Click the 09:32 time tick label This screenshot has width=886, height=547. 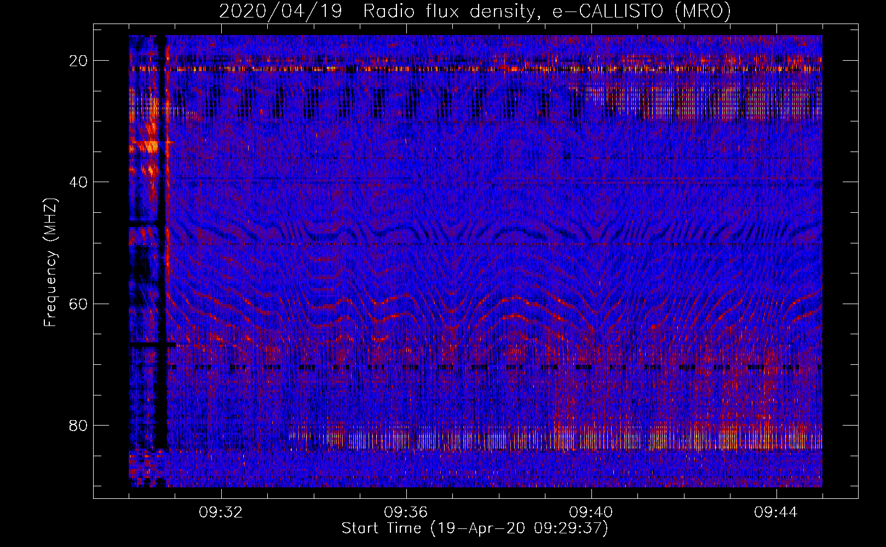(221, 513)
